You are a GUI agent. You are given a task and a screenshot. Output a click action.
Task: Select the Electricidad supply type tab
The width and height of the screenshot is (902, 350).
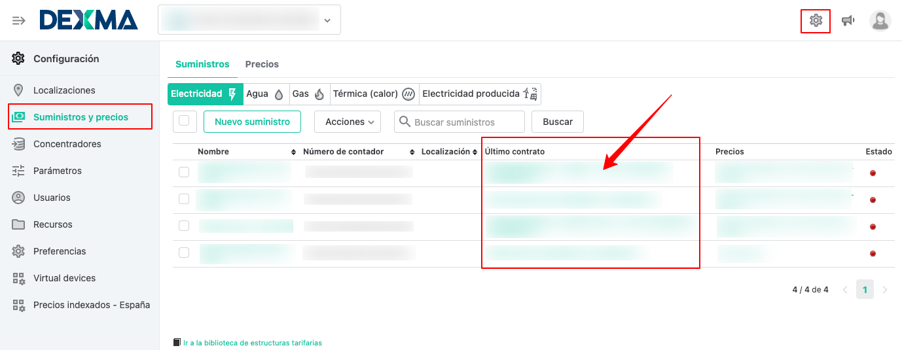click(x=206, y=94)
